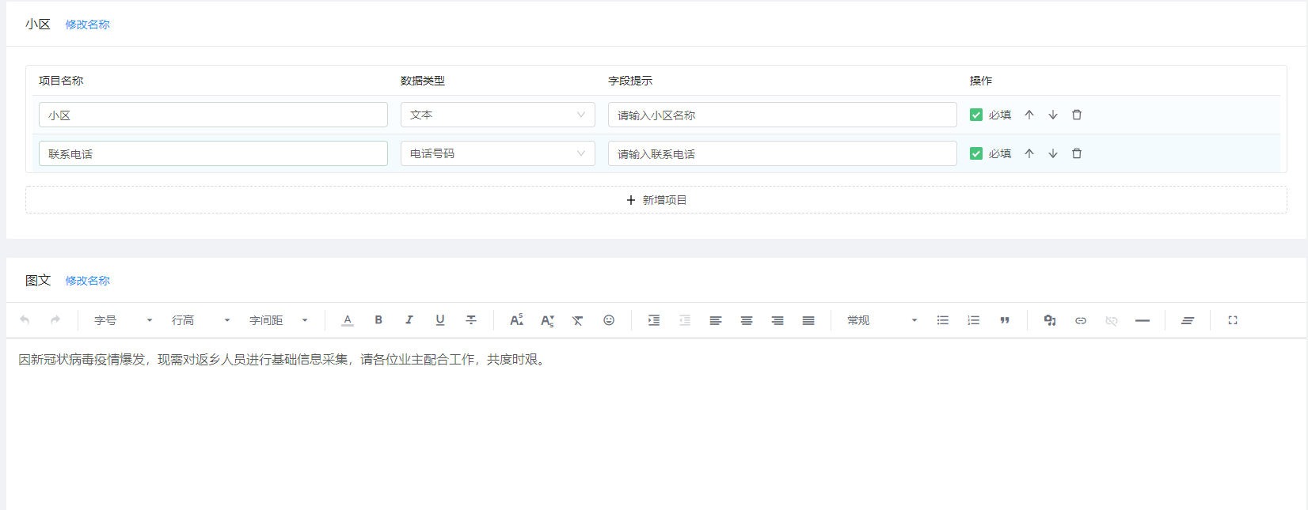Screen dimensions: 1308x510
Task: Click the hint field 请输入小区名称
Action: (x=782, y=115)
